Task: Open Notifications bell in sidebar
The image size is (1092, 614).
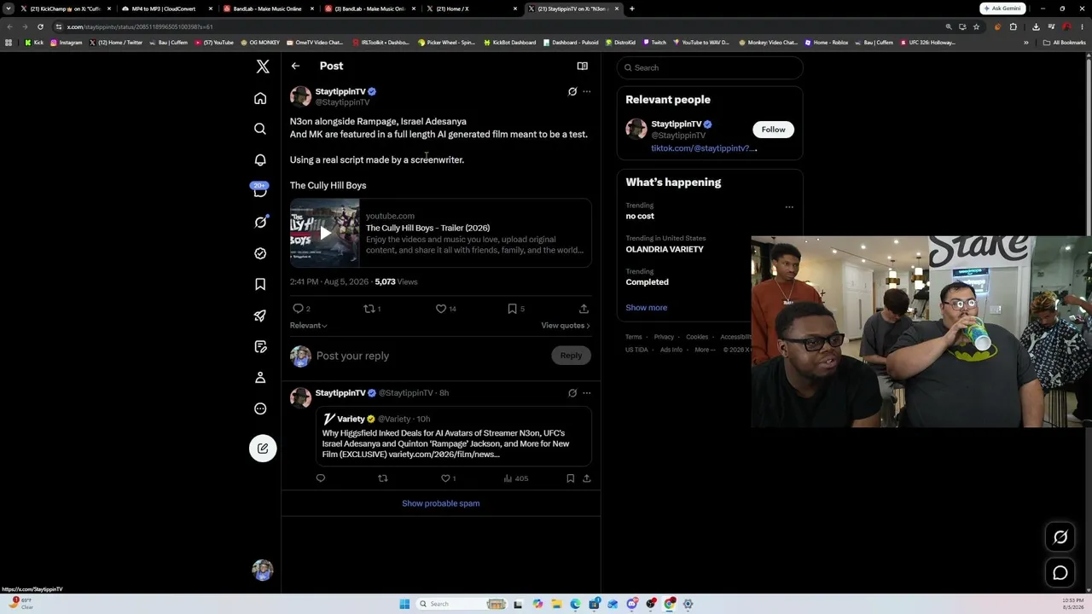Action: point(260,160)
